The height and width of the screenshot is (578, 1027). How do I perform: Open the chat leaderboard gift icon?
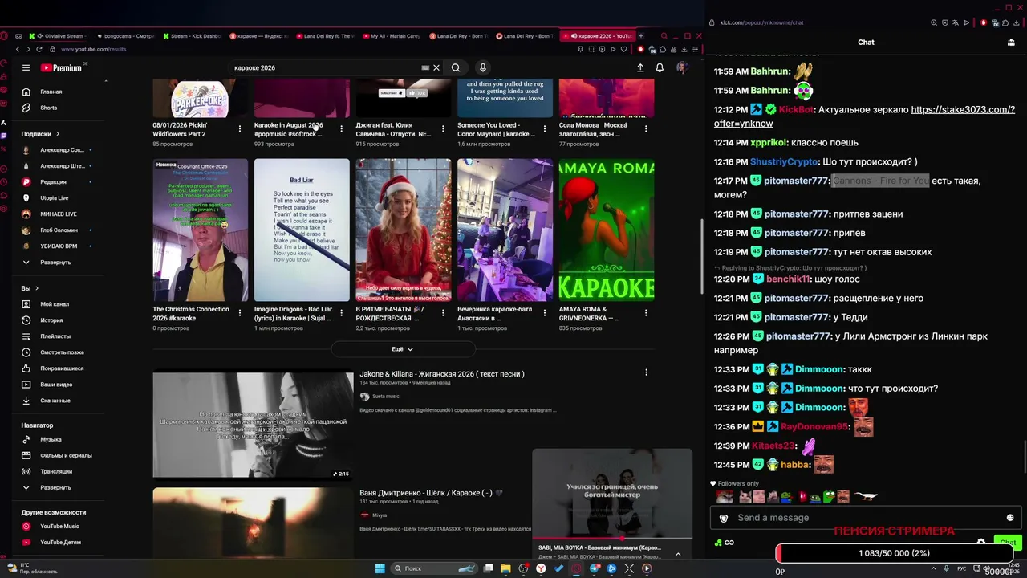[1011, 43]
